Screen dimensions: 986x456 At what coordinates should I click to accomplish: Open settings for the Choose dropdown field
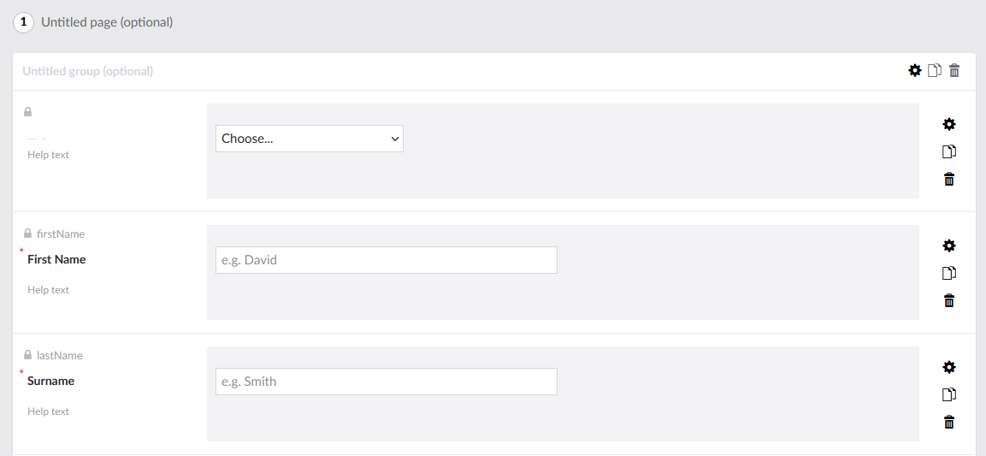pos(948,124)
